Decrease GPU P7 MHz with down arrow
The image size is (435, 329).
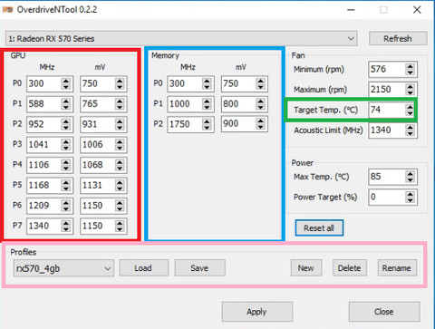pyautogui.click(x=66, y=229)
